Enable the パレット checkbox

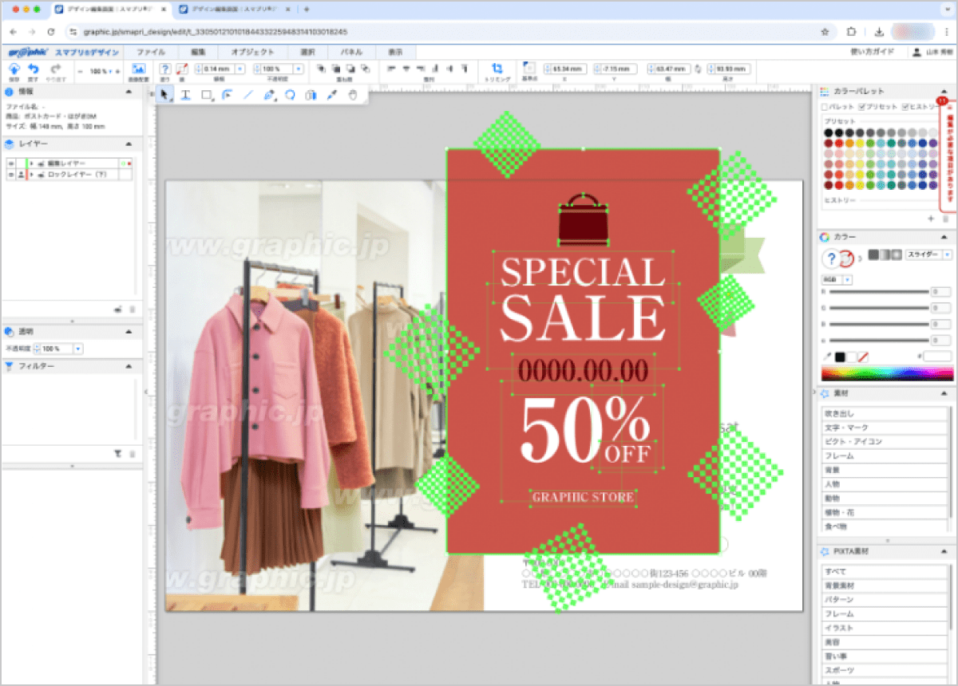(825, 107)
